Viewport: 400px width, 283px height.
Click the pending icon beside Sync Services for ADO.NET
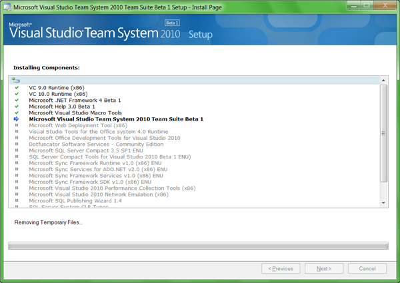[x=17, y=169]
